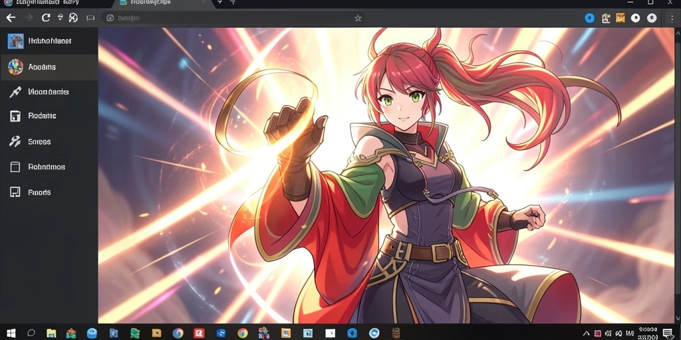Open the bottom sidebar item with frame icon
Viewport: 681px width, 340px height.
click(x=49, y=192)
